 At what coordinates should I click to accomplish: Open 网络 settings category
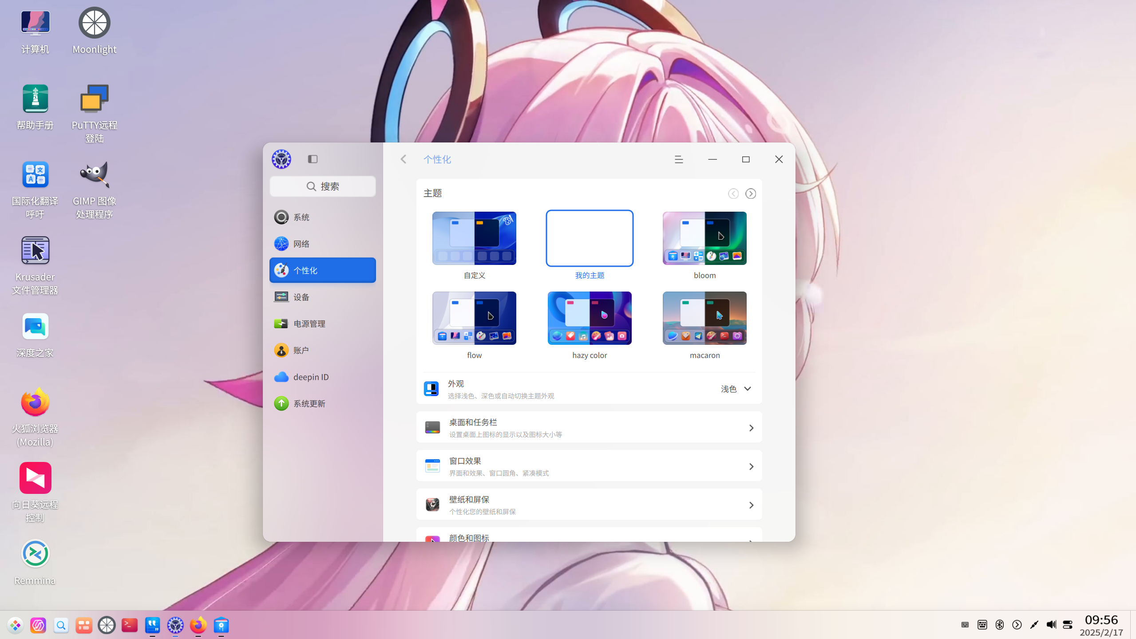point(323,244)
